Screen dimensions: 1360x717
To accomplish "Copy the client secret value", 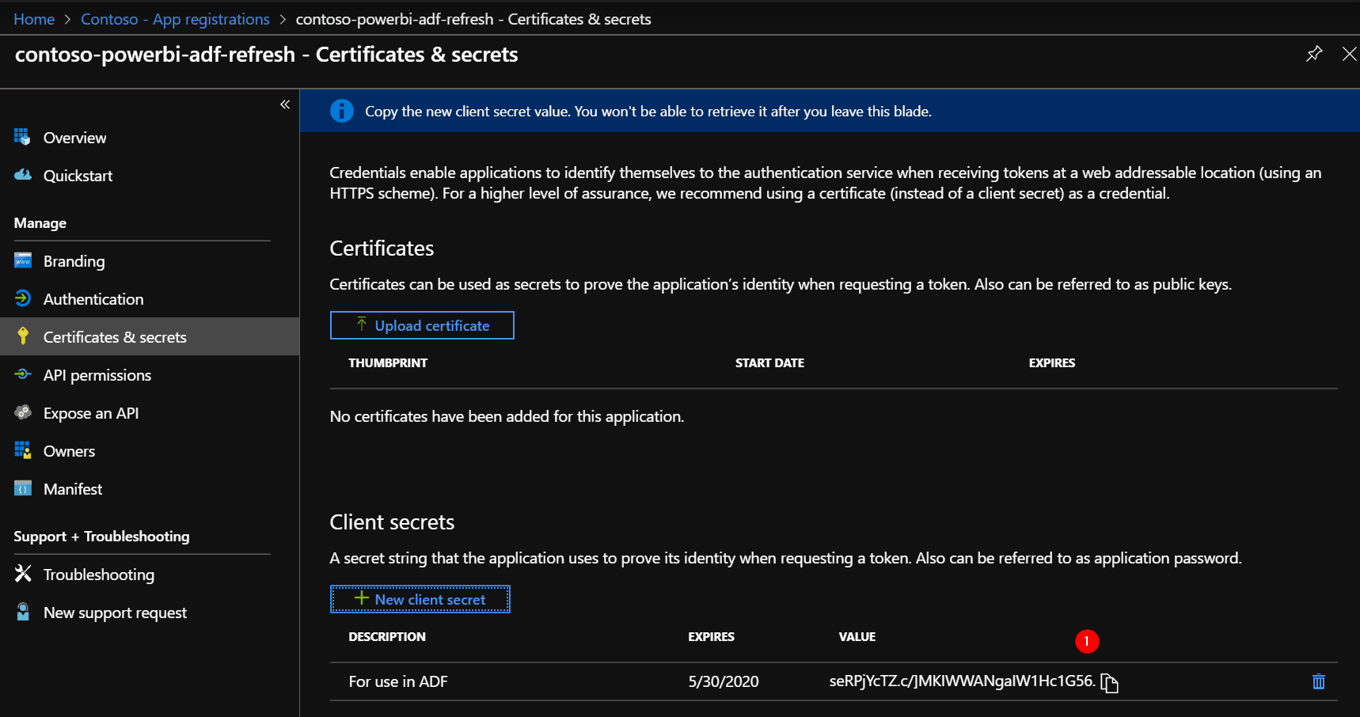I will [1110, 683].
